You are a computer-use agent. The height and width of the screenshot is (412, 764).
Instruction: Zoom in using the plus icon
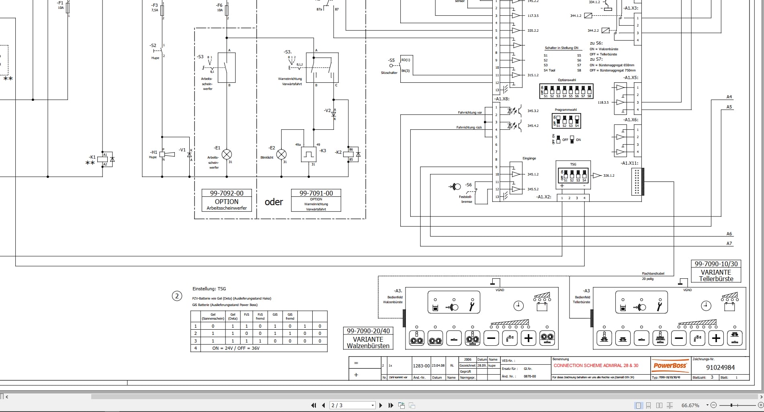tap(760, 405)
